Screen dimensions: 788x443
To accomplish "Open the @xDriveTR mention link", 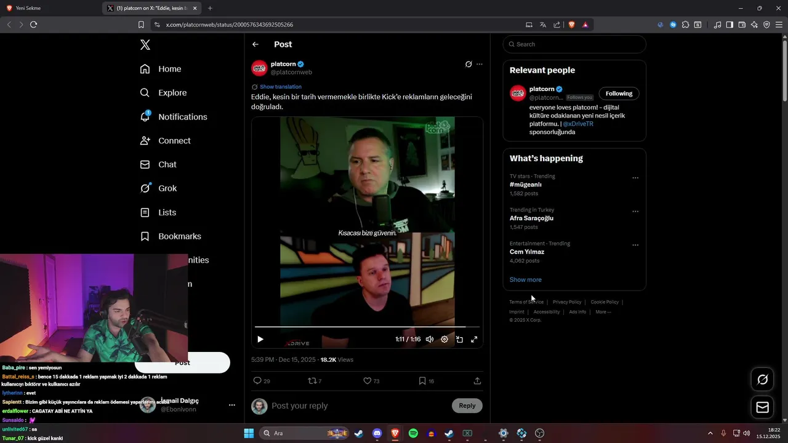I will [578, 124].
